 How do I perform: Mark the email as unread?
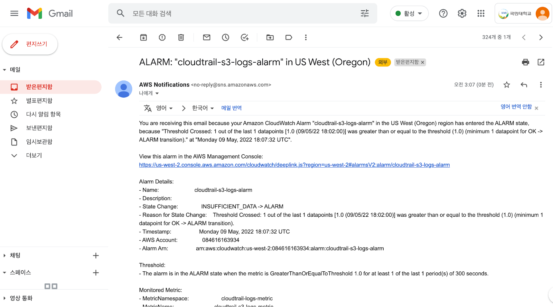click(207, 37)
